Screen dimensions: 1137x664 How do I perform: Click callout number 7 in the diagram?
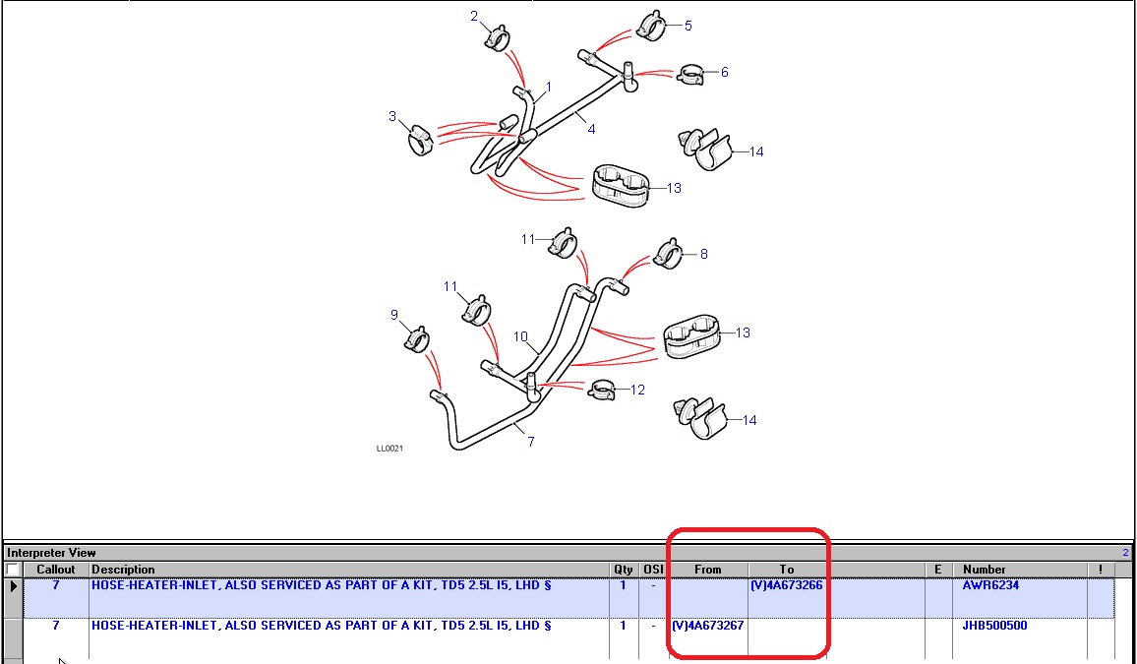point(531,442)
